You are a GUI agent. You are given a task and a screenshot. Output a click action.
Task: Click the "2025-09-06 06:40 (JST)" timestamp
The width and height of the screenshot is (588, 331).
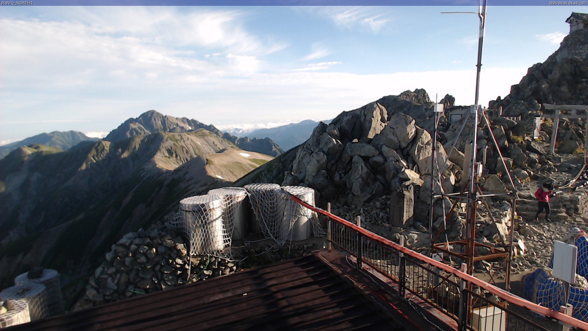pos(568,3)
